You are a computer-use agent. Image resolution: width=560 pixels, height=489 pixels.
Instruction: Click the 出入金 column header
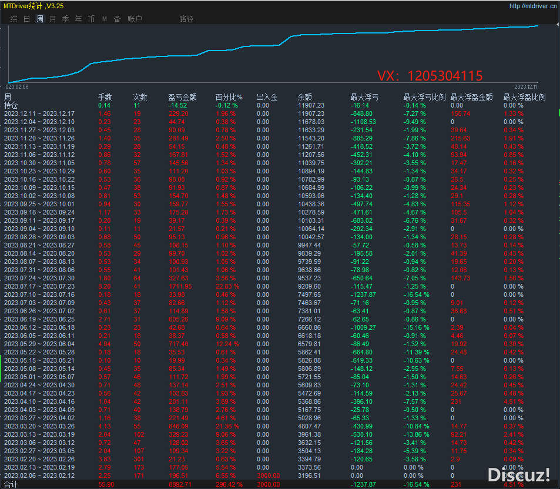(267, 97)
